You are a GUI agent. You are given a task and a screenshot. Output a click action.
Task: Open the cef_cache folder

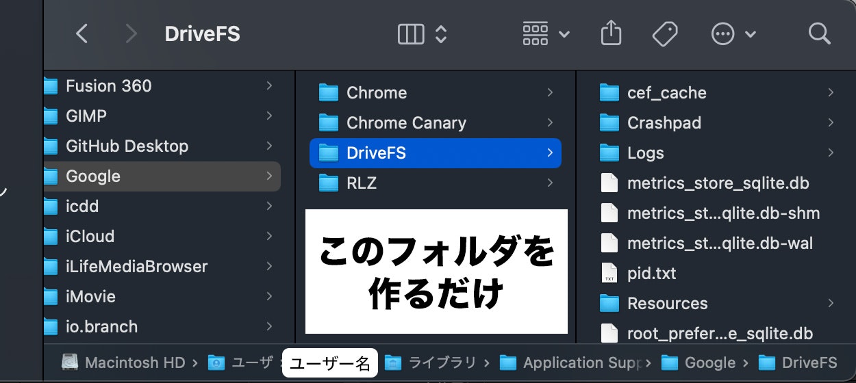pyautogui.click(x=717, y=92)
